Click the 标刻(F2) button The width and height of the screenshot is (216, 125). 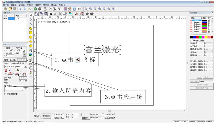coord(46,116)
